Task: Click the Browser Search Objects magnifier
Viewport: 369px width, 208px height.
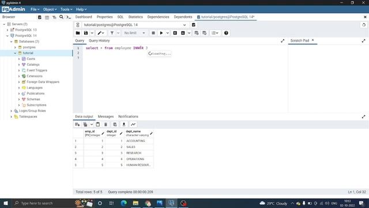Action: point(61,17)
